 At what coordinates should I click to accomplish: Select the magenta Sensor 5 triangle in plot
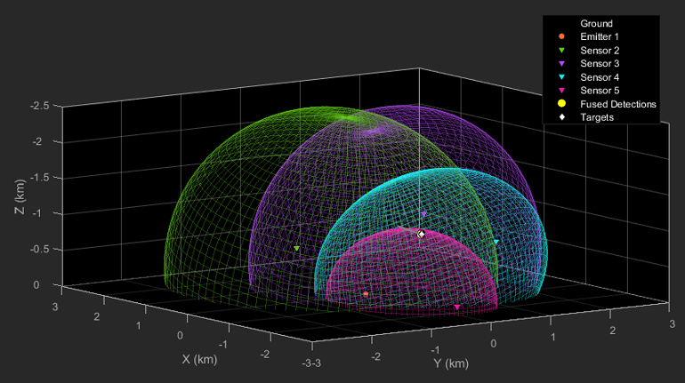click(457, 307)
